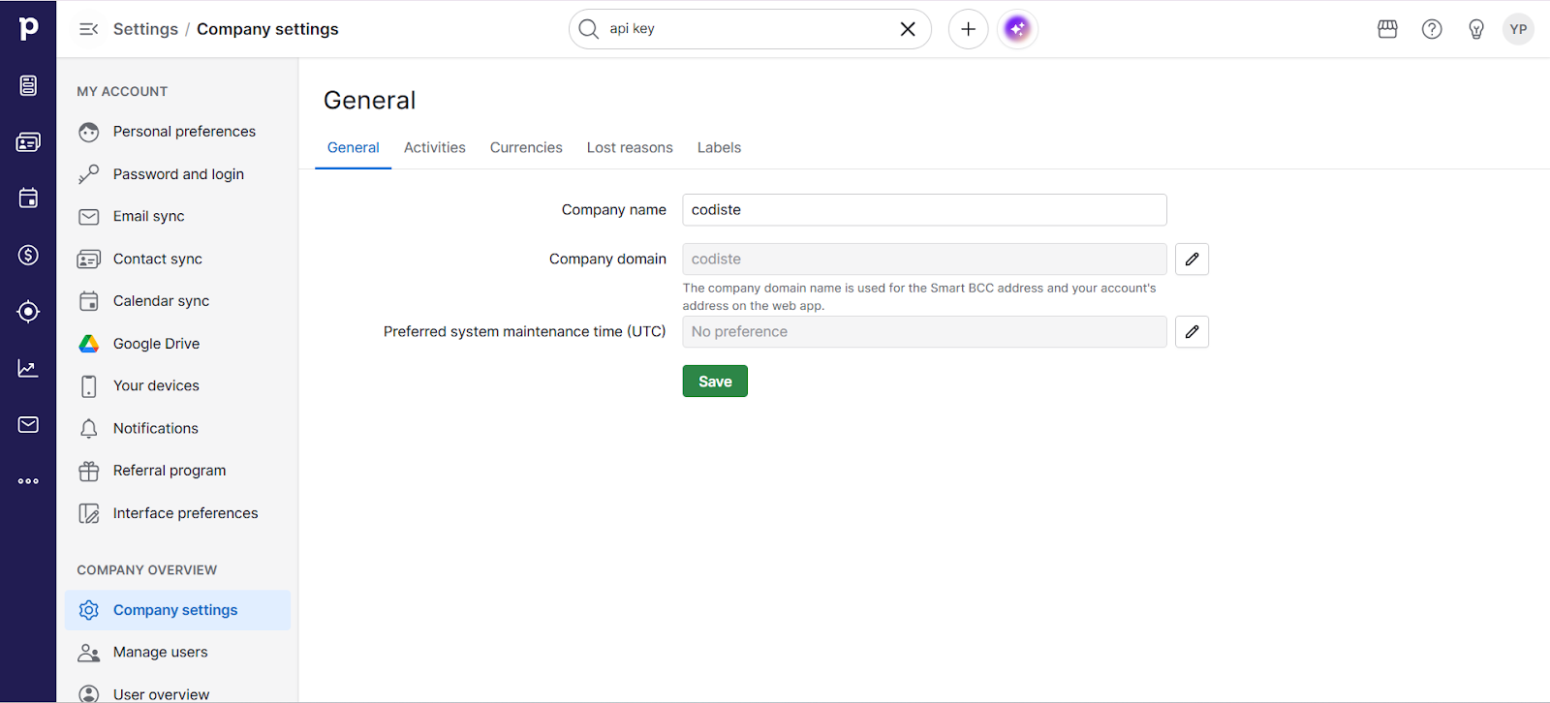Open the Campaigns mail icon in left rail

28,424
